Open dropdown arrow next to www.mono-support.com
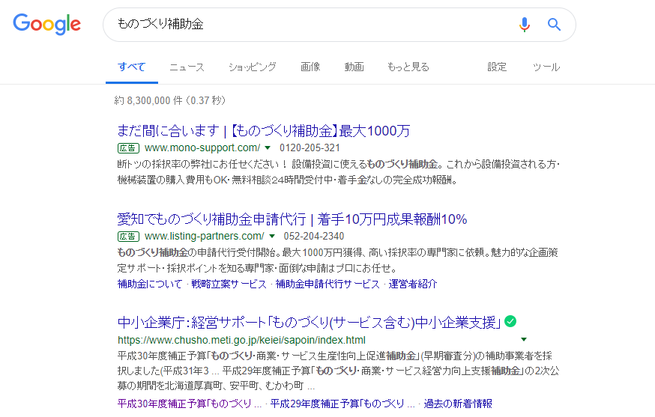The height and width of the screenshot is (417, 655). click(268, 147)
